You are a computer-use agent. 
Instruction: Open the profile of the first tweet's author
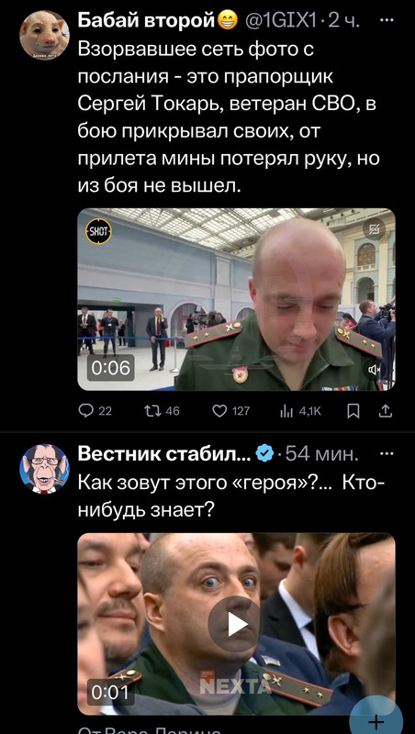click(146, 21)
